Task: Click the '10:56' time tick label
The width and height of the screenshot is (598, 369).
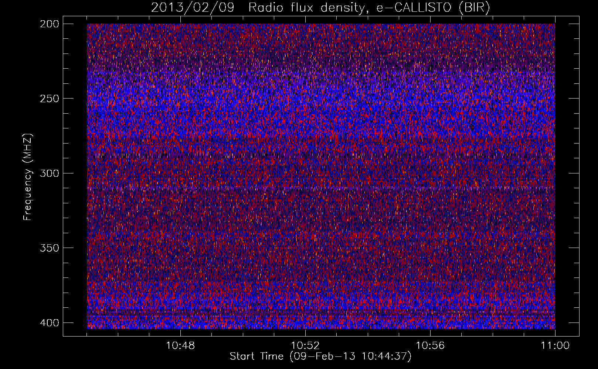Action: (430, 346)
